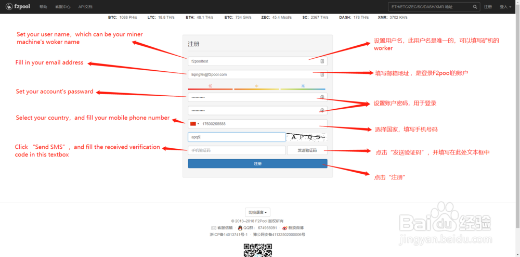Open the 帮助 menu item
Viewport: 520px width, 257px height.
coord(43,7)
